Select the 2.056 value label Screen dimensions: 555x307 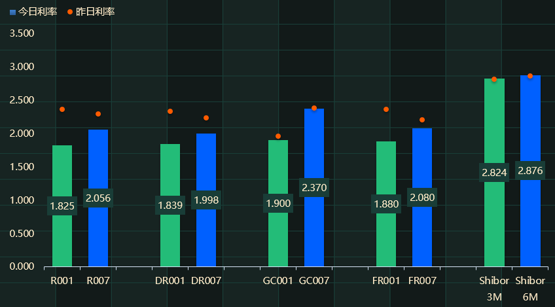click(x=98, y=198)
